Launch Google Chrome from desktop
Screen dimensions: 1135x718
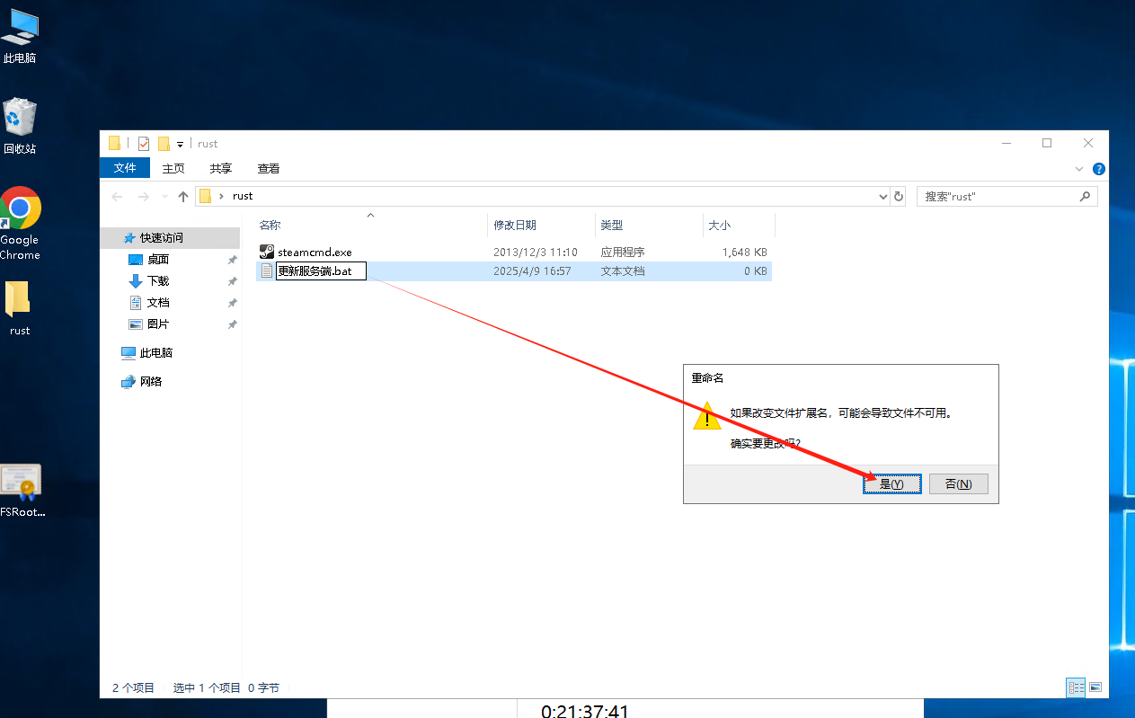[x=20, y=222]
